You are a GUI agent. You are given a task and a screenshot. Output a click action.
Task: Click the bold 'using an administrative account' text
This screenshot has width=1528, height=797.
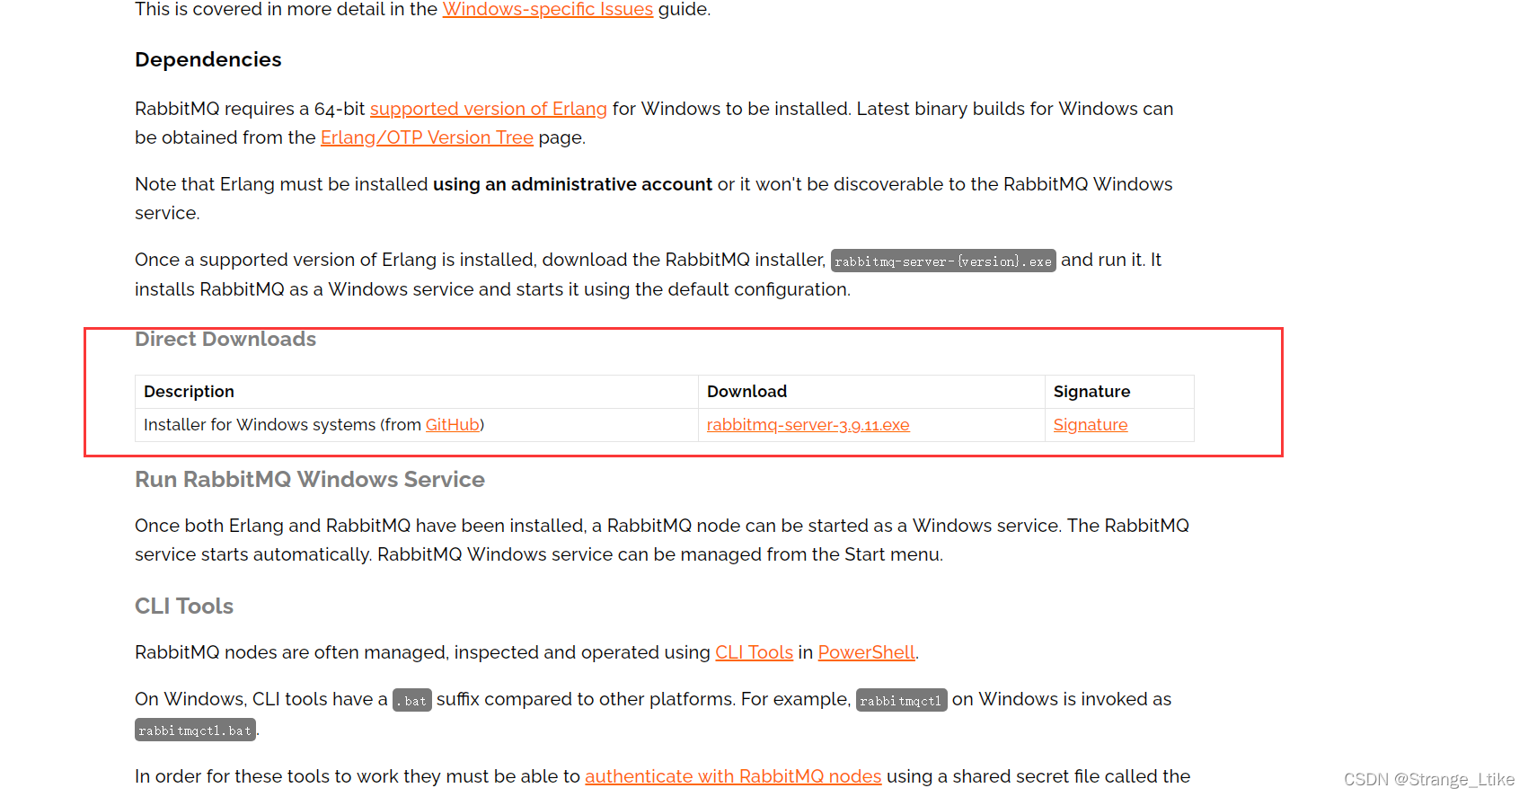[x=572, y=184]
